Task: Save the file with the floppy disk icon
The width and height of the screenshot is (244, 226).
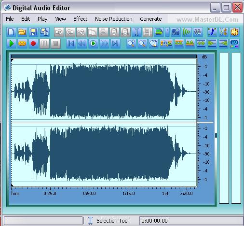Action: tap(33, 32)
